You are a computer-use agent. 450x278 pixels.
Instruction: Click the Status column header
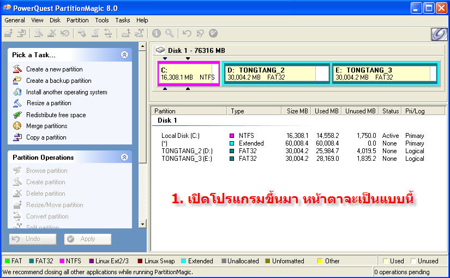[x=391, y=111]
